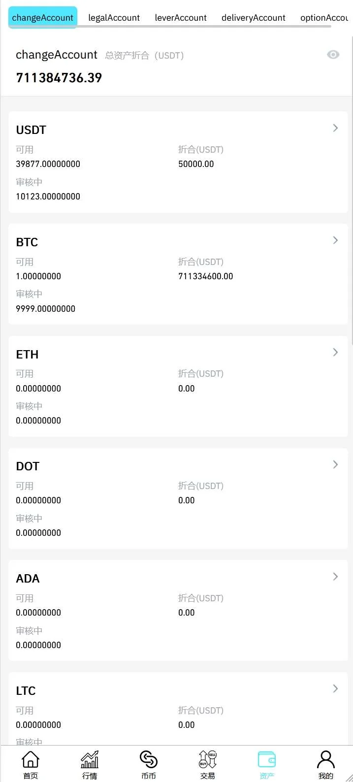Open ADA asset details arrow
353x782 pixels.
335,577
